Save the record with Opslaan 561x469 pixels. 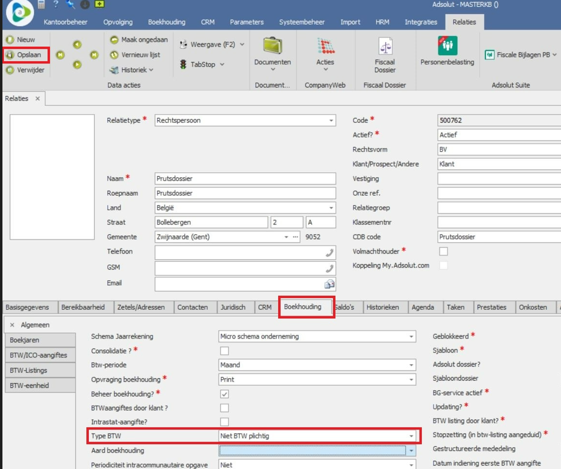pos(26,55)
